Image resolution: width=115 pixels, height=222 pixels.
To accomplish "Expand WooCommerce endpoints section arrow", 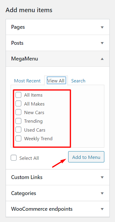I will pos(102,209).
